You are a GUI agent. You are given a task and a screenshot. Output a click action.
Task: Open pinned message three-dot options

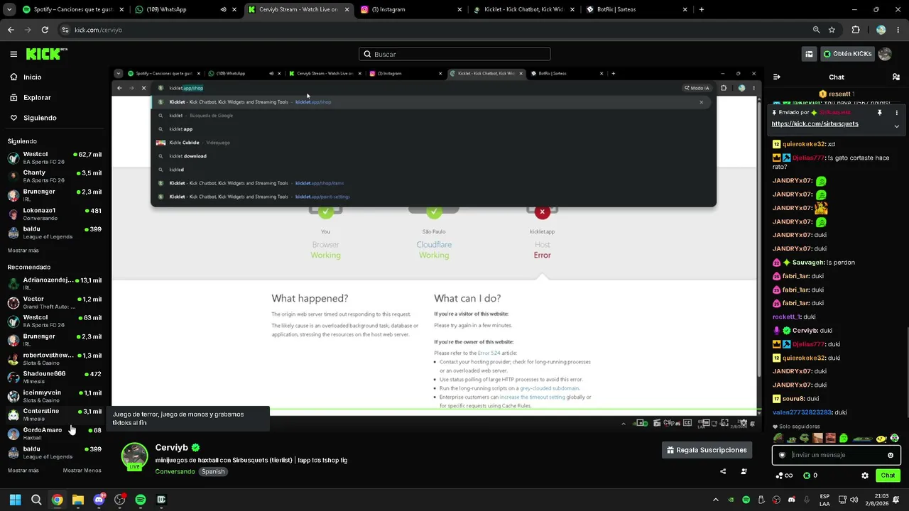click(896, 112)
